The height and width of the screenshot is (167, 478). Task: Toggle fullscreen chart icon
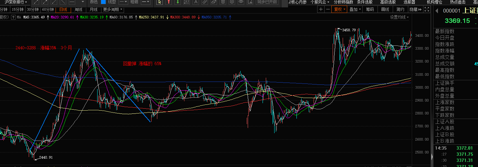pos(427,9)
